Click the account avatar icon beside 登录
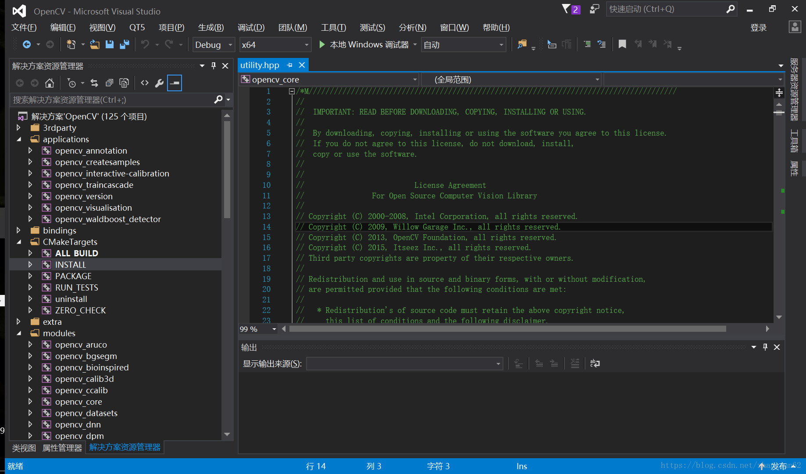Viewport: 806px width, 474px height. (x=795, y=27)
